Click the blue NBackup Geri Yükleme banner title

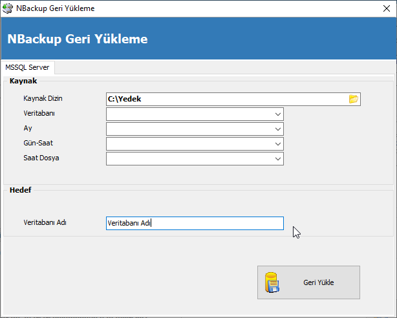click(x=78, y=39)
